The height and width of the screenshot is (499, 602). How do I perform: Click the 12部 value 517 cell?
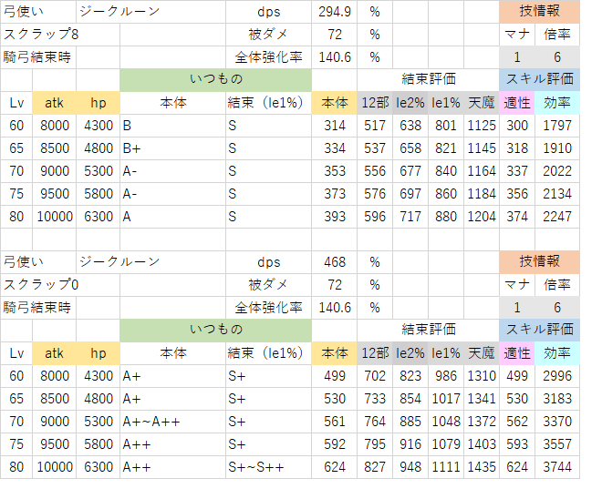click(374, 126)
